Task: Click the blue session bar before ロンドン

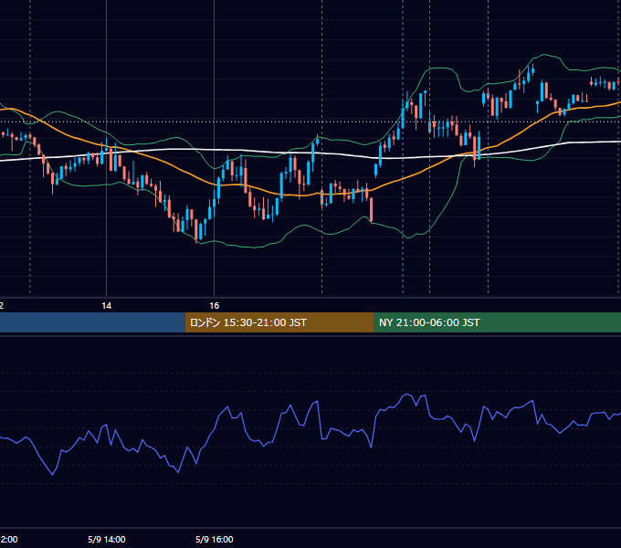Action: click(x=92, y=322)
